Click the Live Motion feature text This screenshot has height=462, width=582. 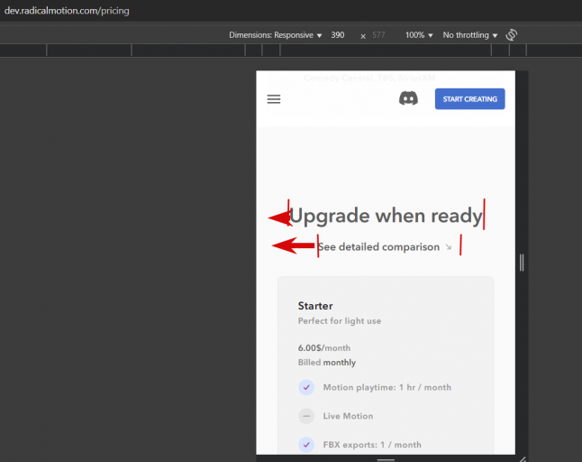[348, 416]
